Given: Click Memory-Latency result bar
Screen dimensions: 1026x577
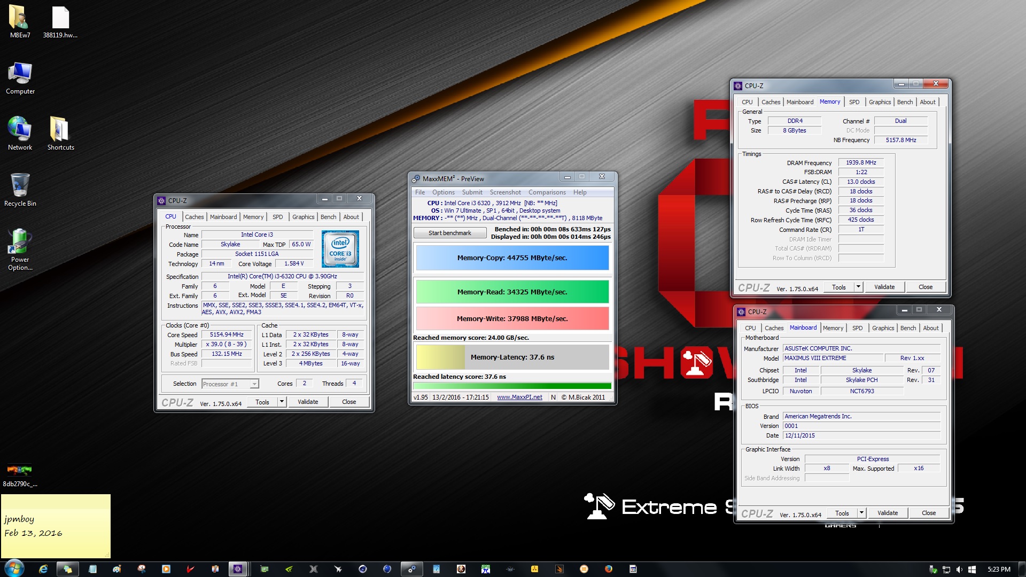Looking at the screenshot, I should pos(512,357).
